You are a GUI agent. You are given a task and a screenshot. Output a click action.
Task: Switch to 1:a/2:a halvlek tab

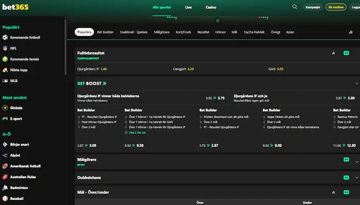pyautogui.click(x=254, y=32)
